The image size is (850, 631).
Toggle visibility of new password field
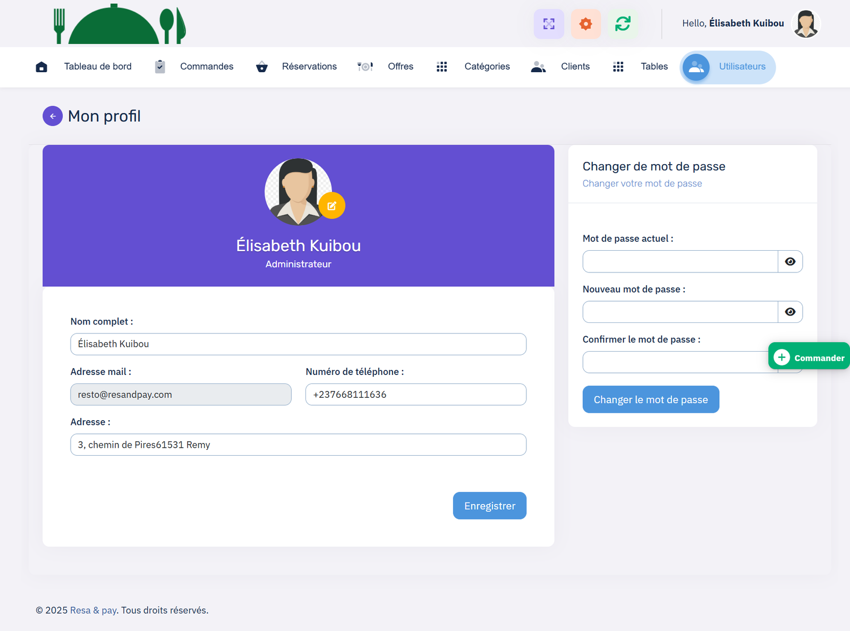790,312
